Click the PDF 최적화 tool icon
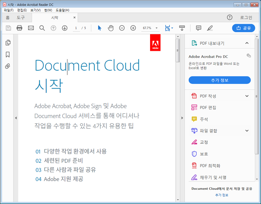This screenshot has height=204, width=261. tap(194, 165)
